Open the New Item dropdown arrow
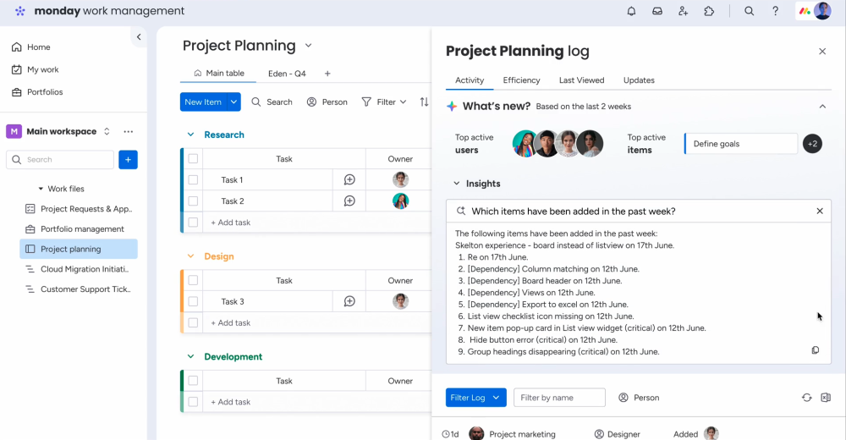The image size is (846, 440). (x=233, y=102)
